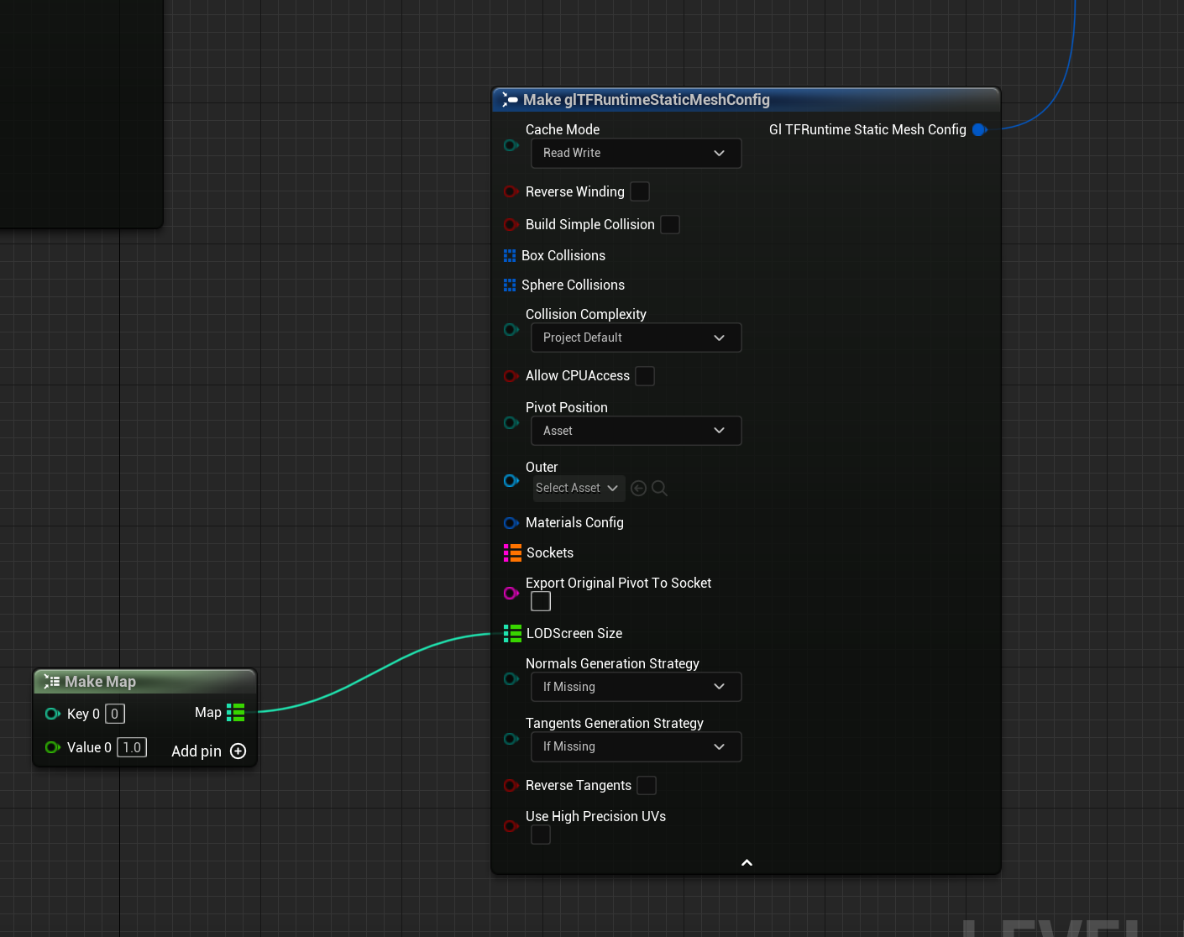Open the Cache Mode dropdown
1184x937 pixels.
(635, 153)
